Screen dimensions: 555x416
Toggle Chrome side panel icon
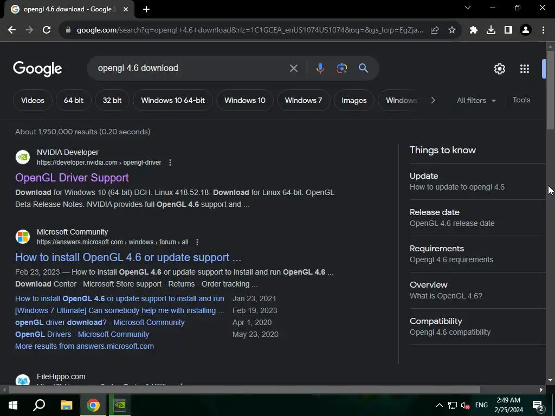coord(508,30)
